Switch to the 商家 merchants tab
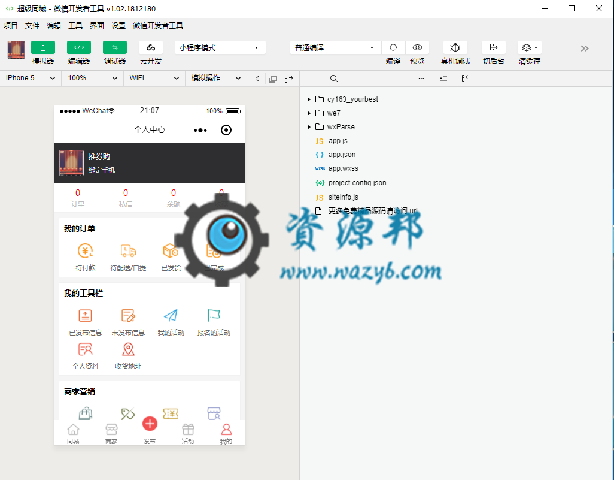Viewport: 614px width, 480px height. (111, 434)
